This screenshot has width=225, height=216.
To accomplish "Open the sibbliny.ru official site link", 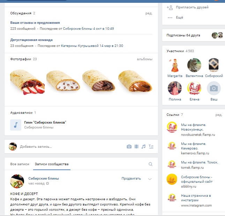I will (197, 182).
